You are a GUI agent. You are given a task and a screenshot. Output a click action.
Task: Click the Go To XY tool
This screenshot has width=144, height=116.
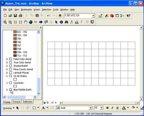click(71, 22)
